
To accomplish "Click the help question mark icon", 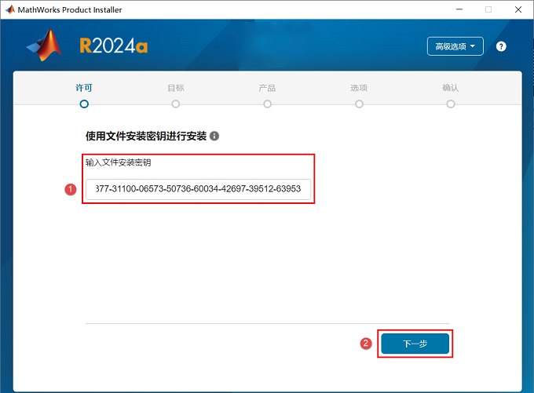I will 501,46.
